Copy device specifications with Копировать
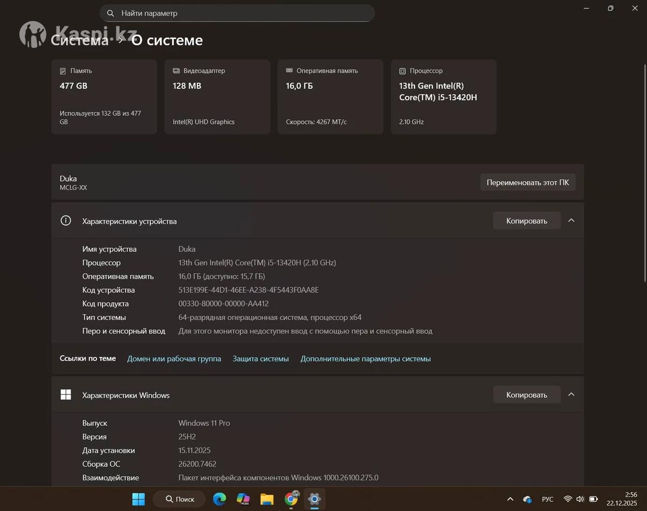647x511 pixels. (526, 220)
